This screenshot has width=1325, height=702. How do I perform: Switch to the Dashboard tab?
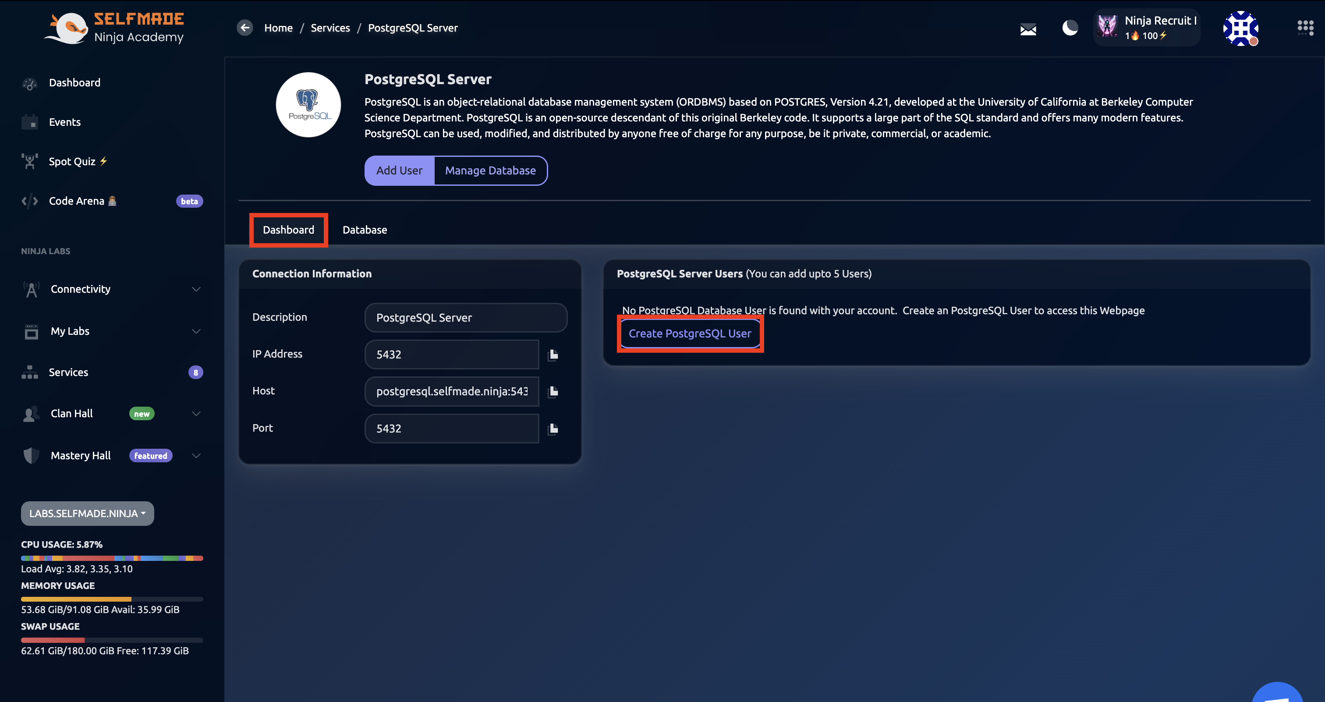[x=289, y=230]
